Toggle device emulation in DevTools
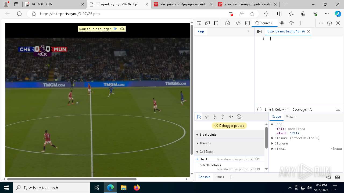344x193 pixels. [x=207, y=23]
